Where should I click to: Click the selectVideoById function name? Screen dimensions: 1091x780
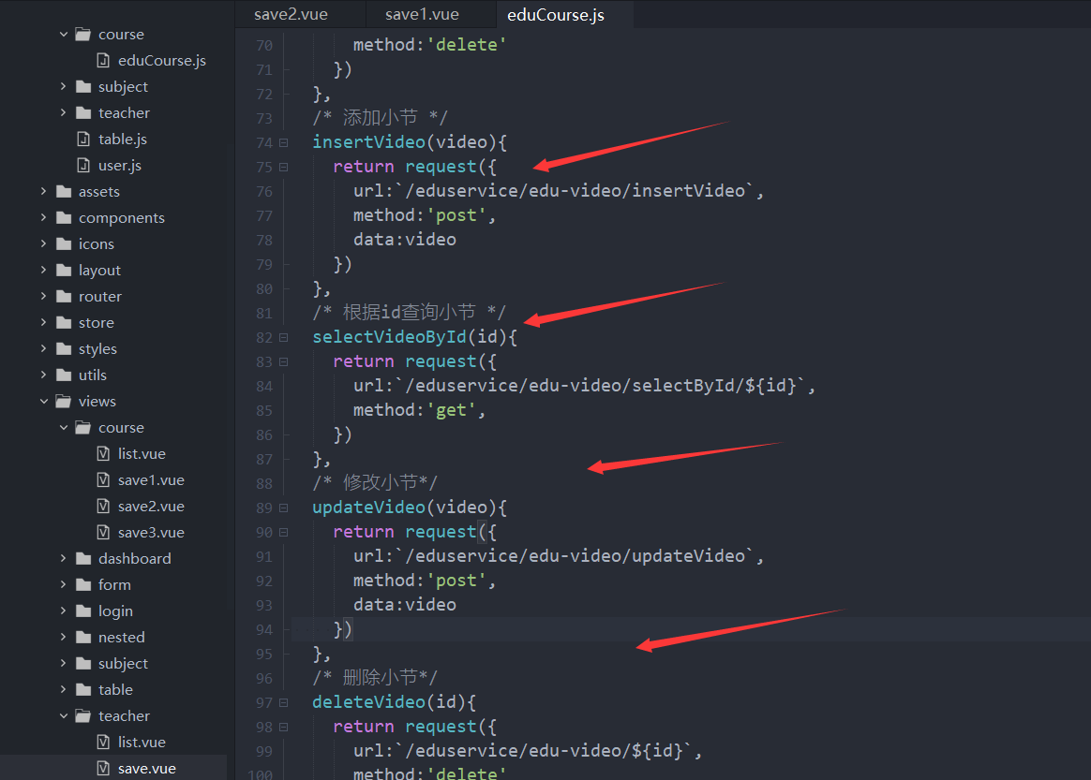point(389,336)
